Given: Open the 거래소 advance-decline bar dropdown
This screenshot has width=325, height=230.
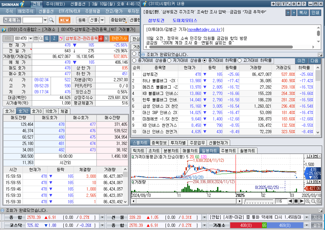Looking at the screenshot, I should click(307, 225).
